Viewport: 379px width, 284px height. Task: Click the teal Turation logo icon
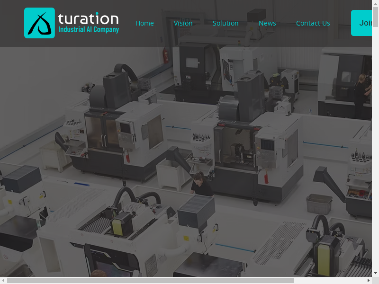(x=39, y=23)
